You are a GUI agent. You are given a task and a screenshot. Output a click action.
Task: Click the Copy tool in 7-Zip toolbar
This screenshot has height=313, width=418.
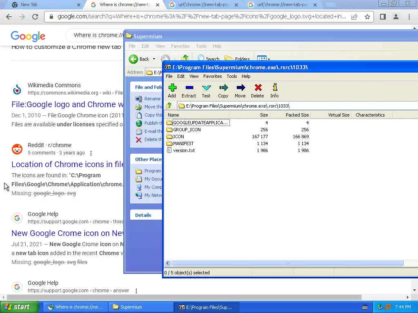point(223,91)
